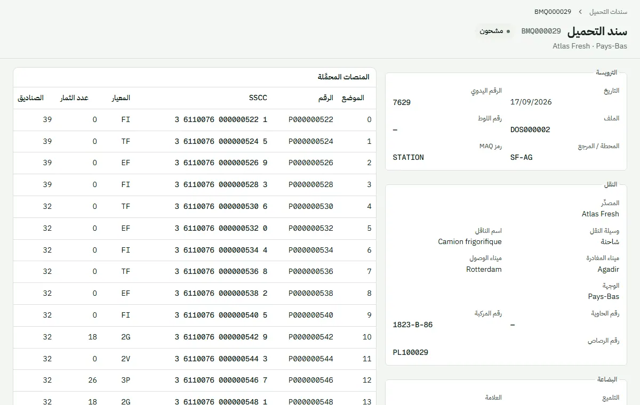Click caliber TF in row P000000524
The image size is (640, 405).
tap(125, 142)
